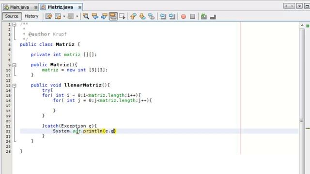Place cursor on 'public class Matriz {'
The image size is (310, 174).
coord(50,44)
